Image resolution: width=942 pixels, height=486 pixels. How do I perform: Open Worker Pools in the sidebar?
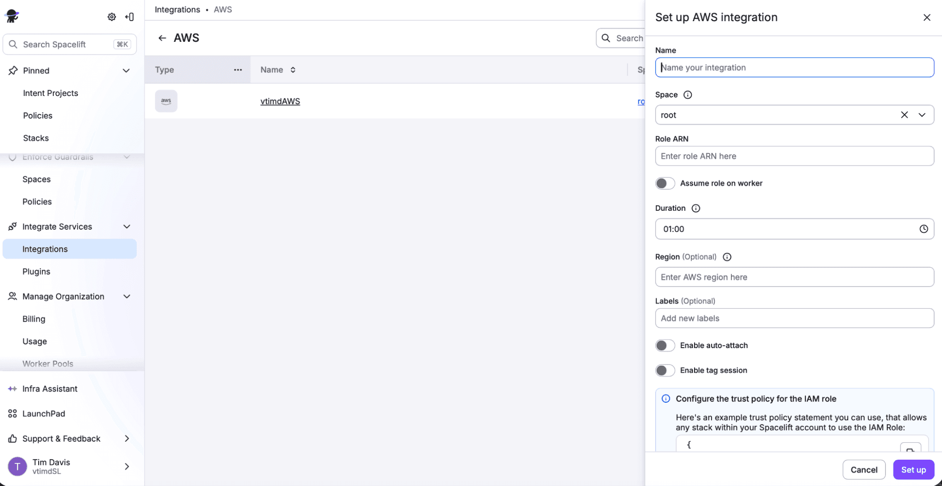pyautogui.click(x=48, y=364)
